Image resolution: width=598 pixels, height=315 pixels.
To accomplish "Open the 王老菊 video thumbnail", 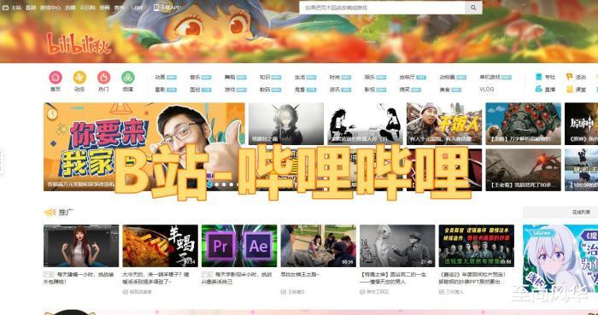I will 523,170.
